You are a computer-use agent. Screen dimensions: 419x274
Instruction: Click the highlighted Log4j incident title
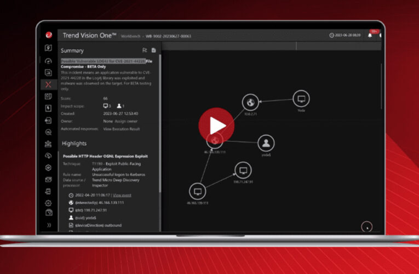104,61
